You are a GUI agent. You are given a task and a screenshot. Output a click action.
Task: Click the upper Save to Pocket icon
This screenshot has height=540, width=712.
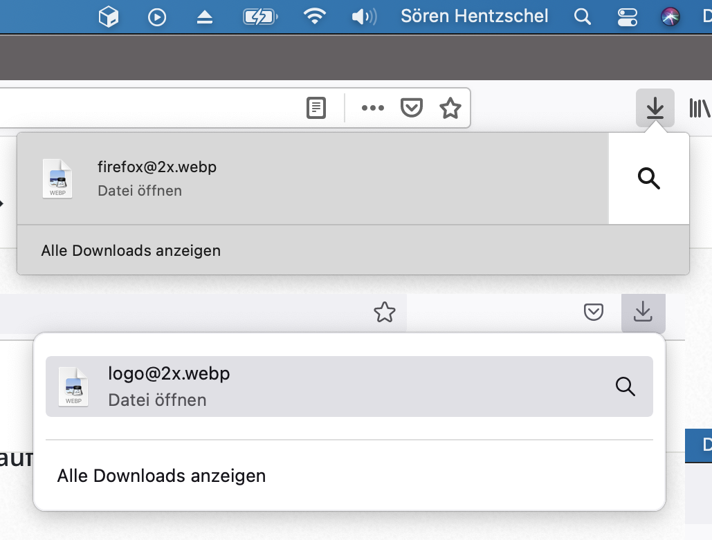click(x=412, y=108)
